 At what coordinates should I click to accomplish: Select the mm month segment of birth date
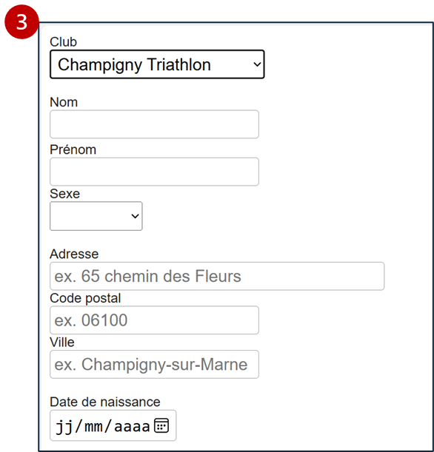93,426
